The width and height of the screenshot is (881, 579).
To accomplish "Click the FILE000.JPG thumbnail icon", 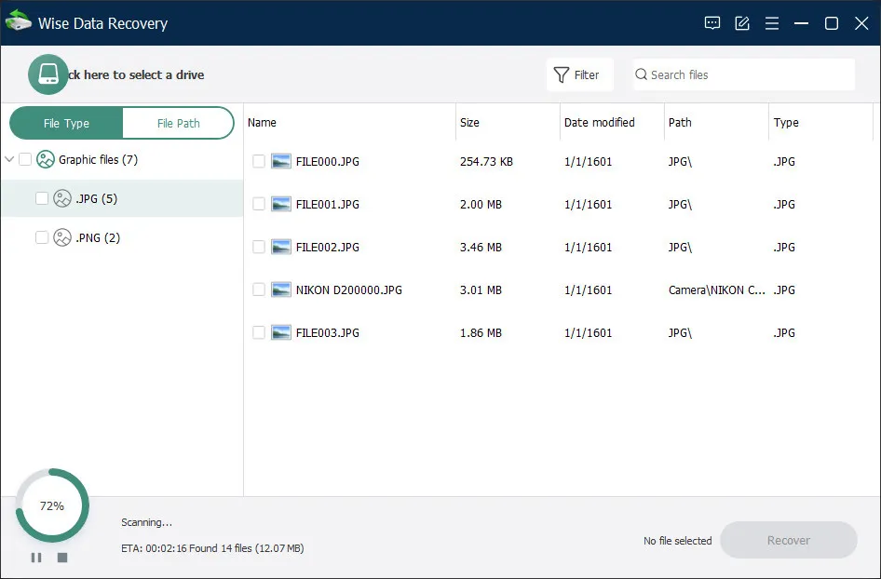I will point(281,162).
